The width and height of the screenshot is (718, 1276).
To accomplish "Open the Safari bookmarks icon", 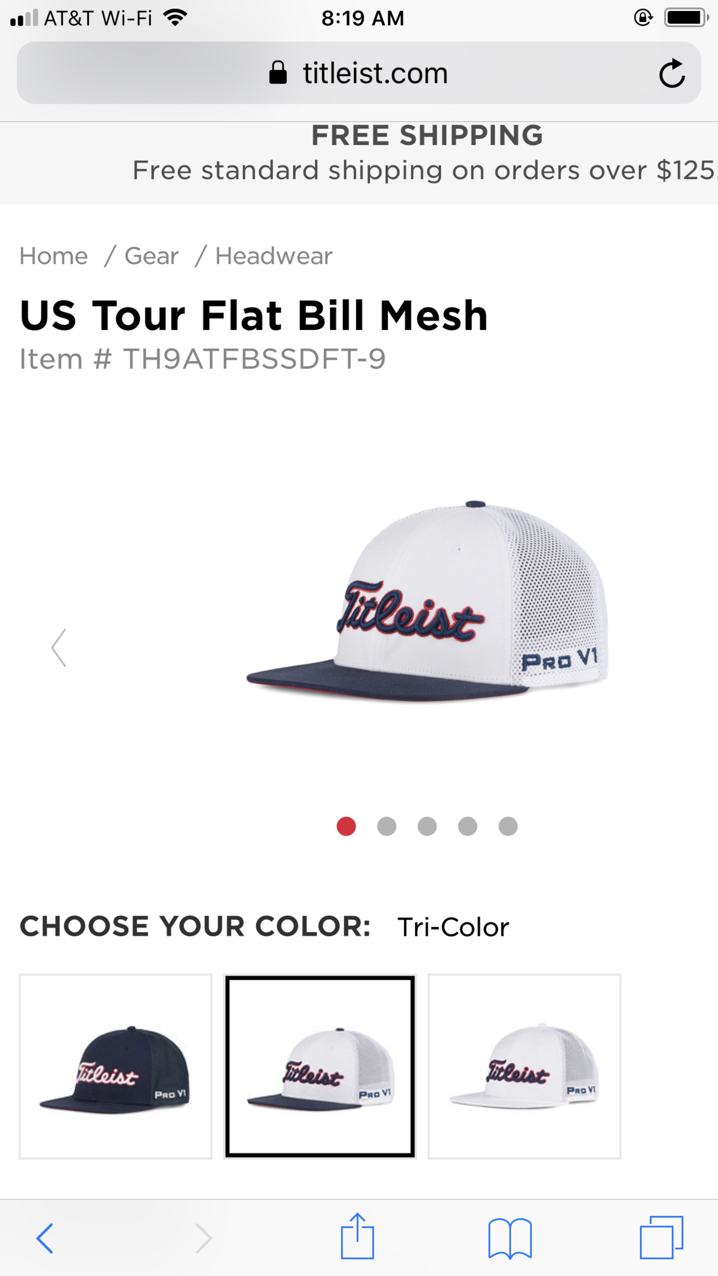I will click(x=510, y=1238).
